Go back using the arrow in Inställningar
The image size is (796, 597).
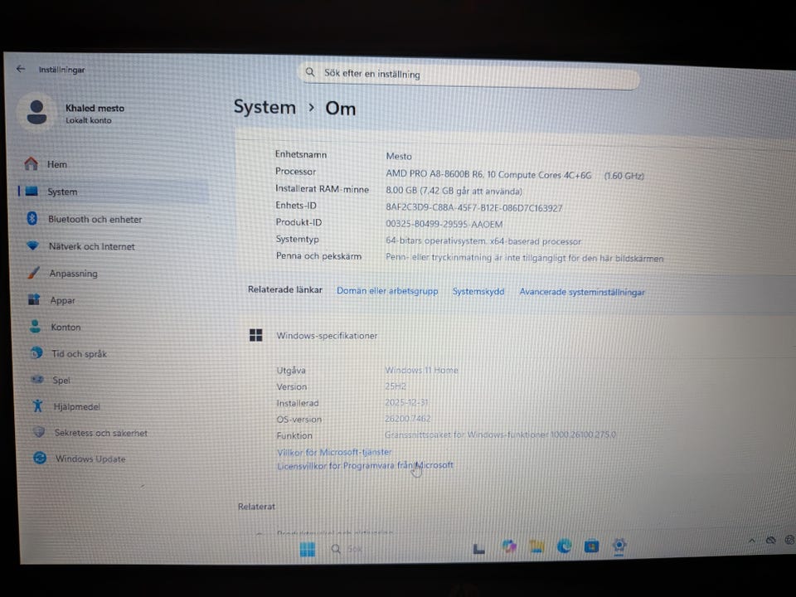point(20,69)
